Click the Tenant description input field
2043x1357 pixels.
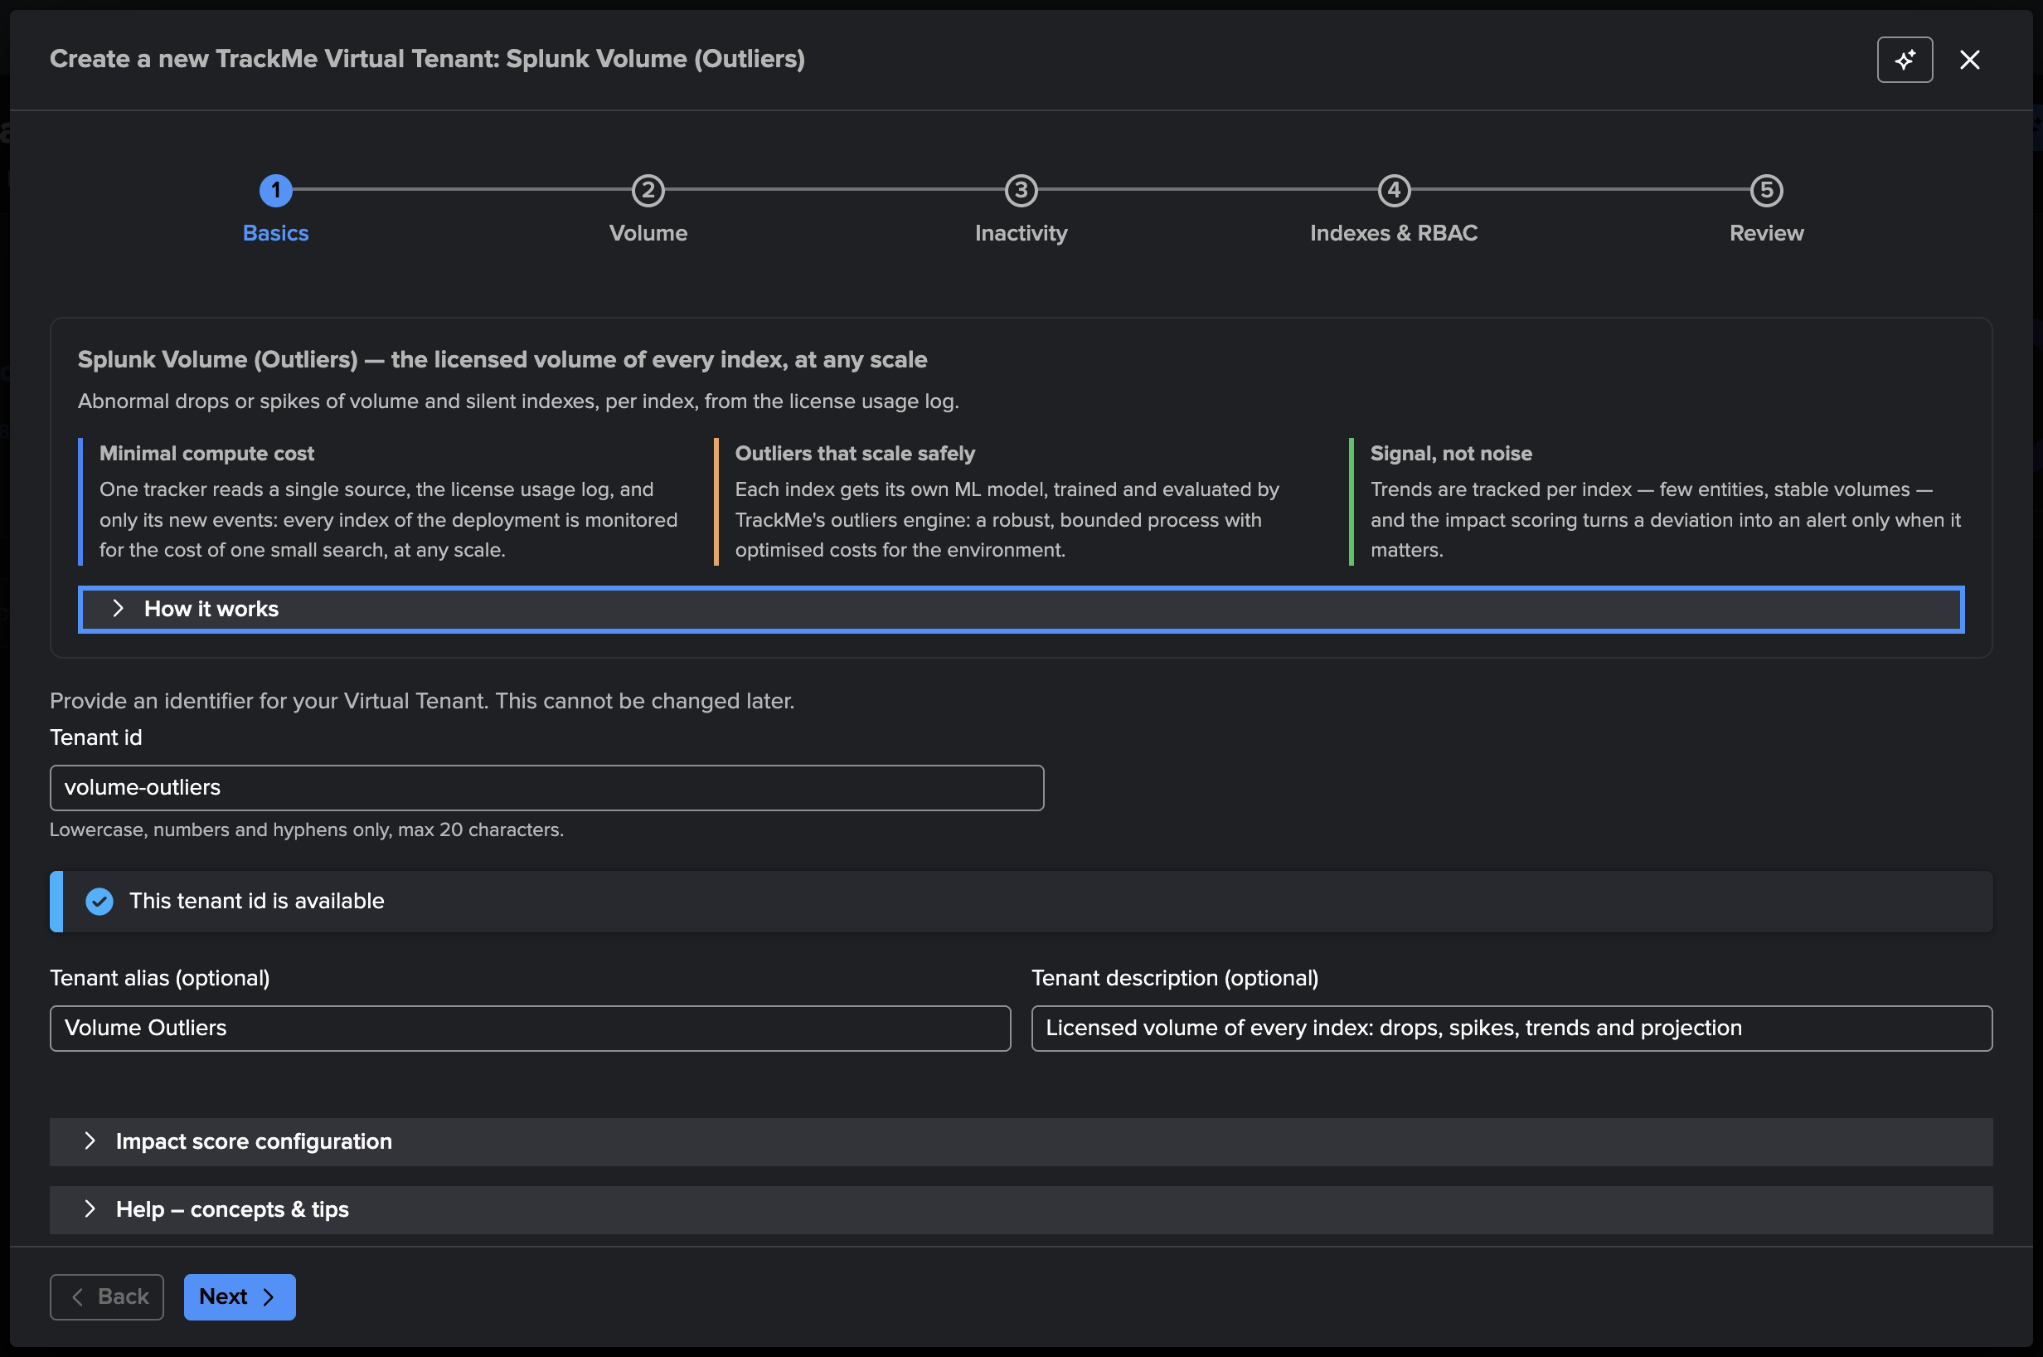(x=1512, y=1029)
